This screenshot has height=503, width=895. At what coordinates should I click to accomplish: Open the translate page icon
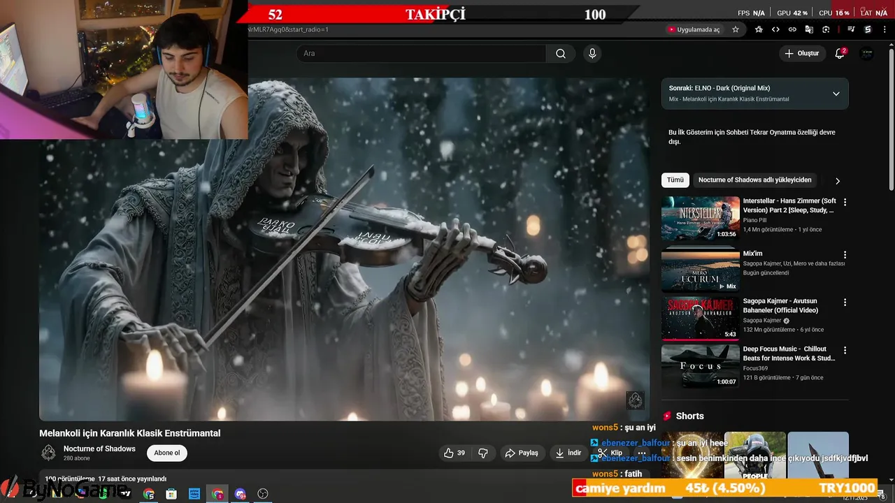(x=809, y=29)
